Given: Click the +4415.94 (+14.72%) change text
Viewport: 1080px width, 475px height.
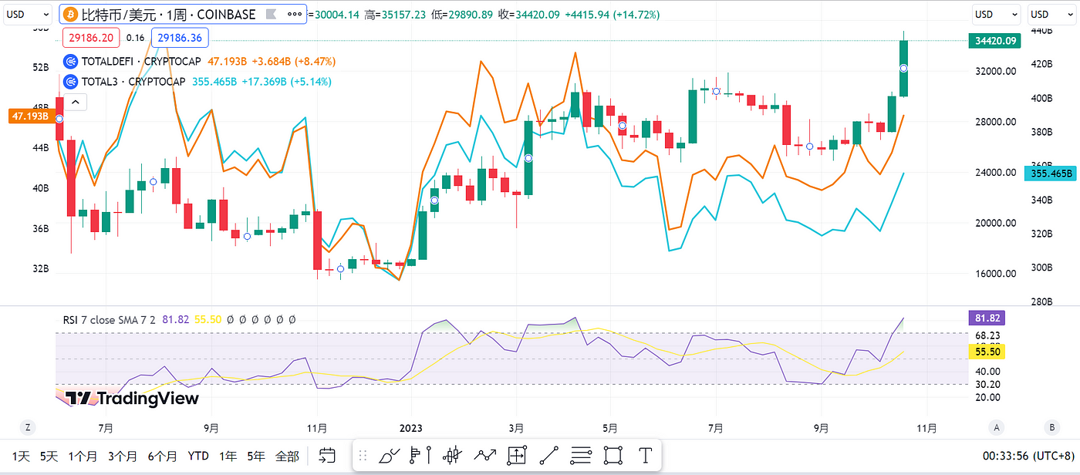Looking at the screenshot, I should point(612,14).
